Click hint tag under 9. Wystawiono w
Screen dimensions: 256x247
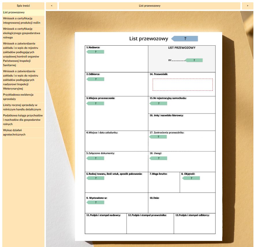coord(95,202)
